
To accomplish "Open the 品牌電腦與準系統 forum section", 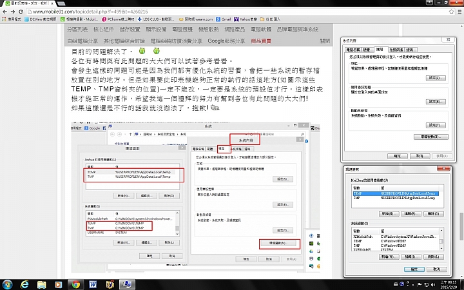I will [297, 29].
